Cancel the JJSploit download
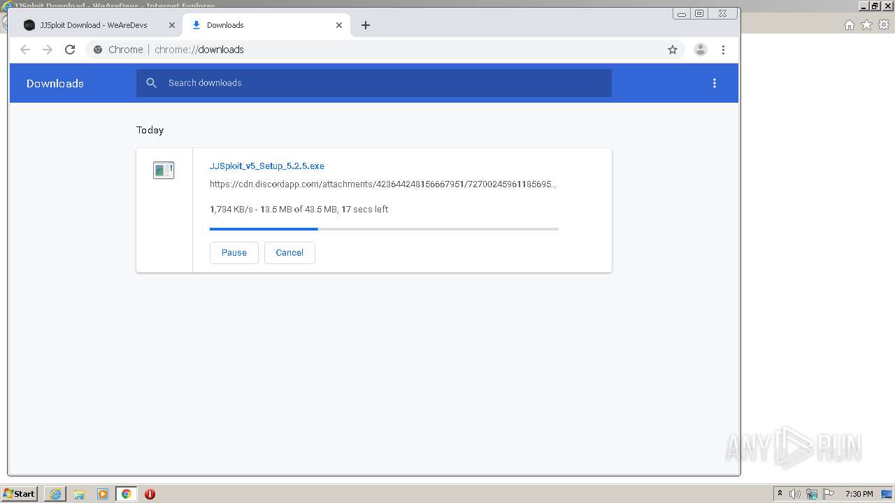The height and width of the screenshot is (503, 895). pos(289,253)
